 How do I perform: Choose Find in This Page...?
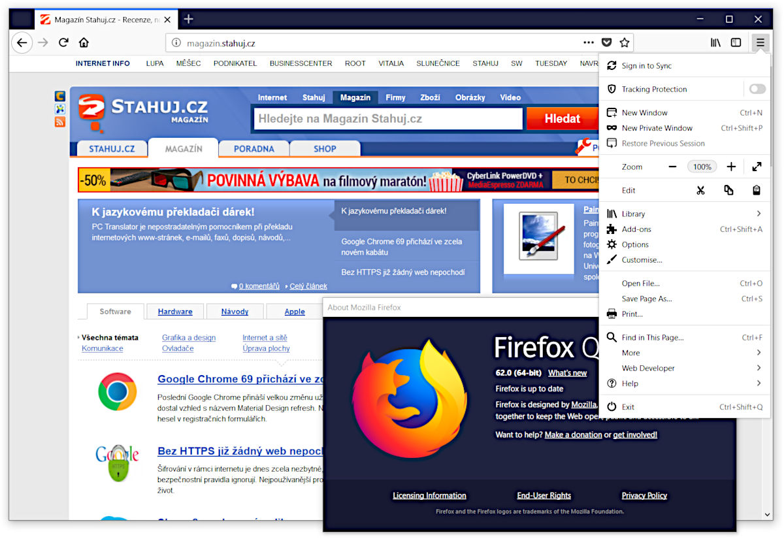[x=685, y=338]
